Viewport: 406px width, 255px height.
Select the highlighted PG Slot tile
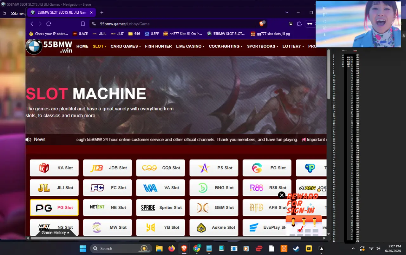pyautogui.click(x=54, y=207)
